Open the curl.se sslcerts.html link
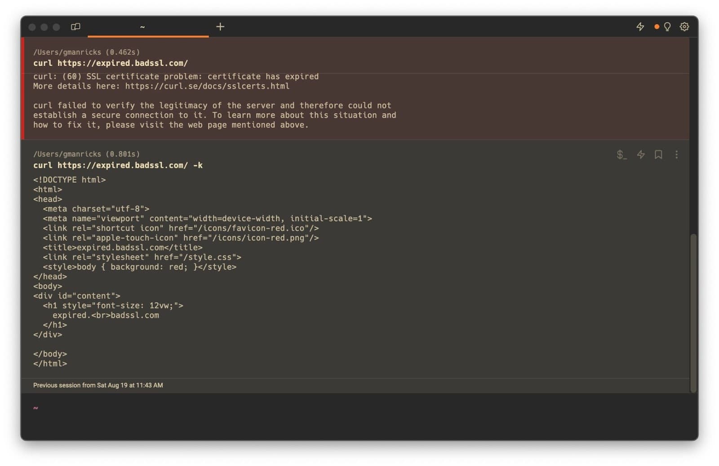This screenshot has height=466, width=719. (x=207, y=86)
